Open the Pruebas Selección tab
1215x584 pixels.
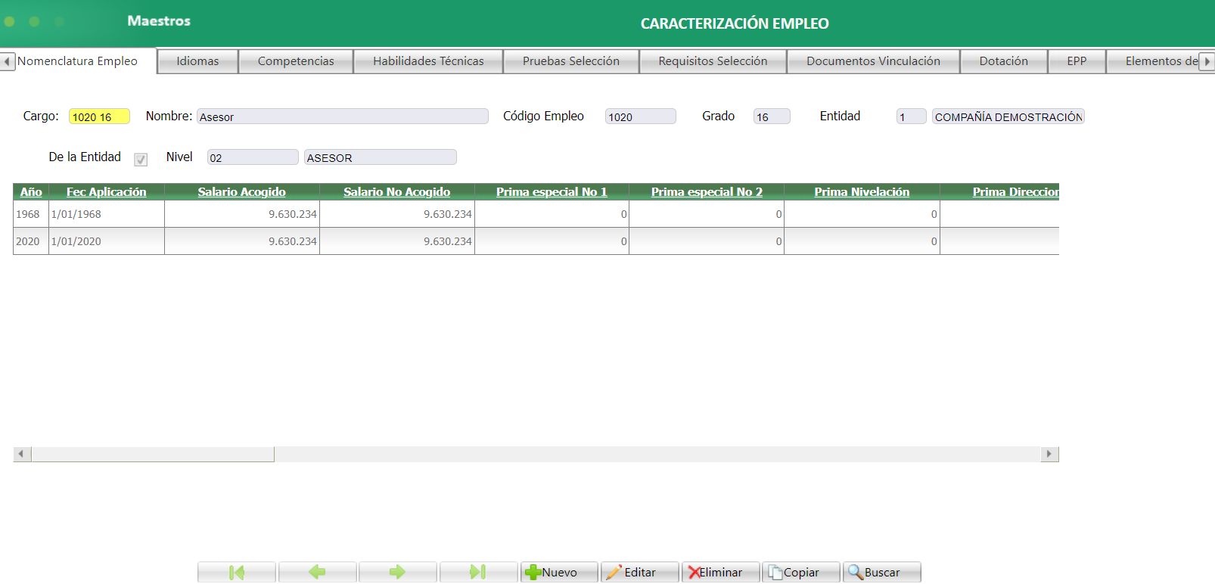tap(571, 61)
